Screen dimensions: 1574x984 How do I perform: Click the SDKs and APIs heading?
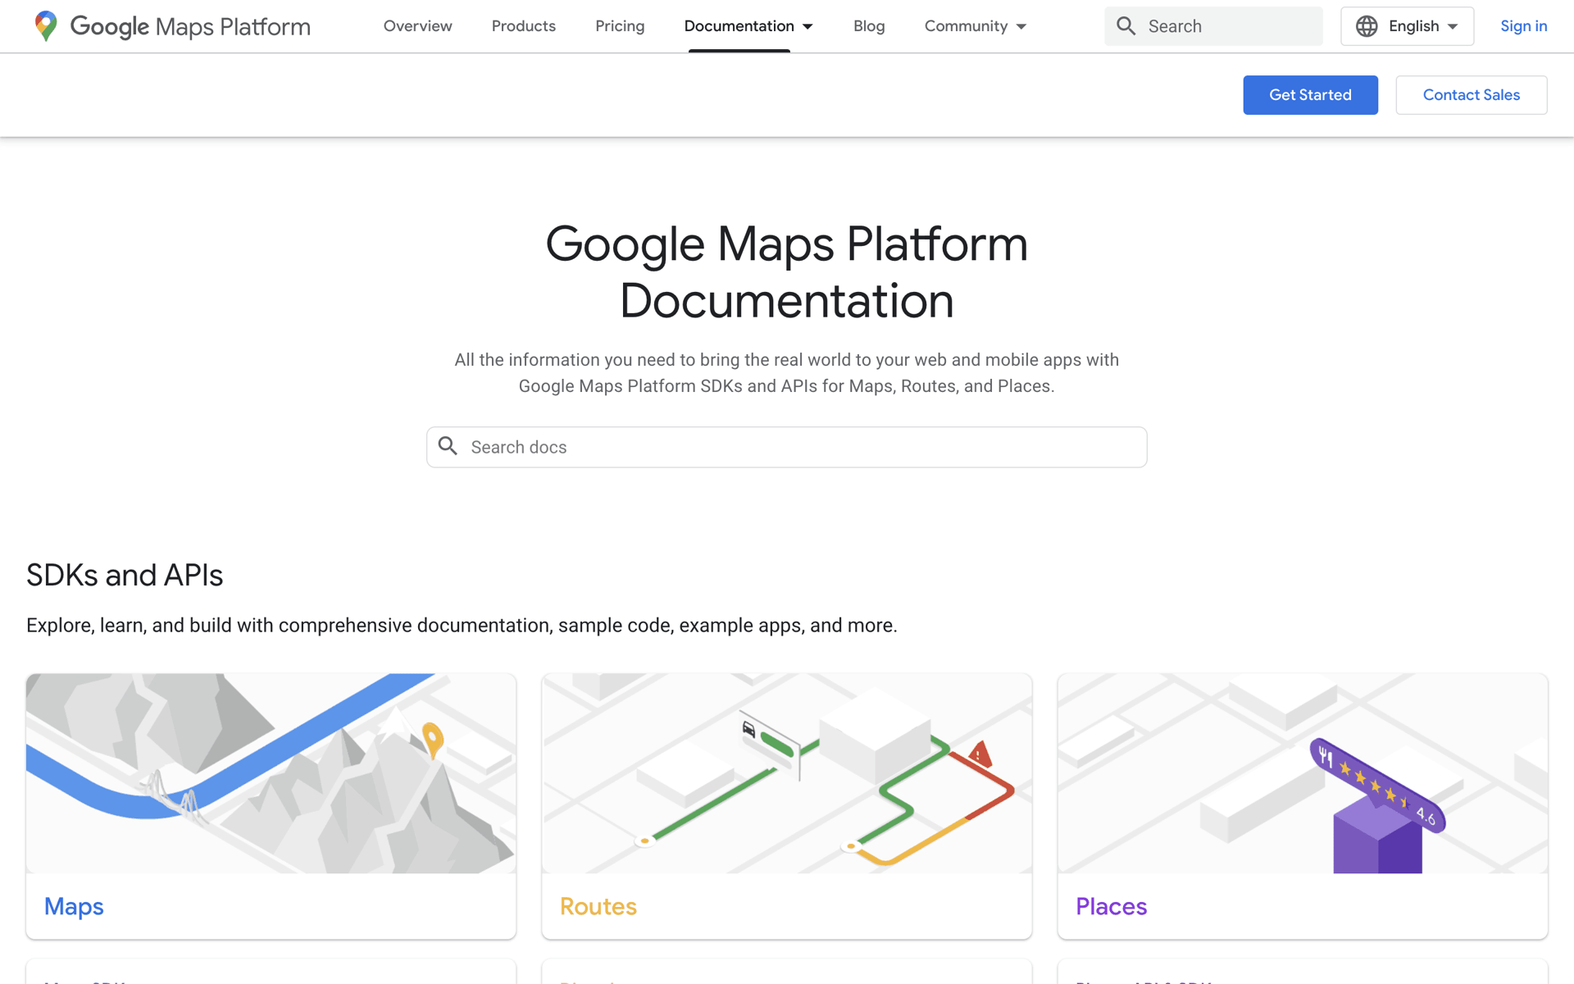tap(125, 575)
